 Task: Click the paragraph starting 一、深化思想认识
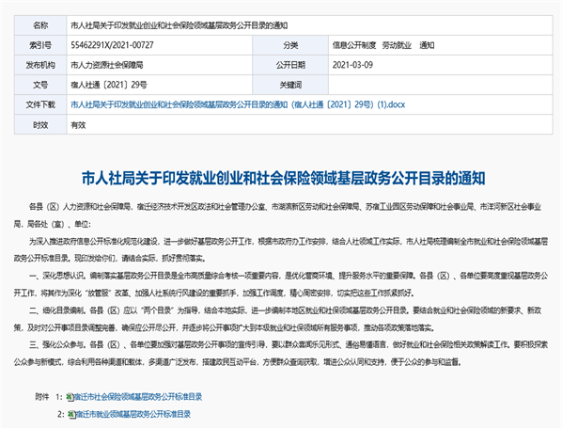click(x=281, y=284)
